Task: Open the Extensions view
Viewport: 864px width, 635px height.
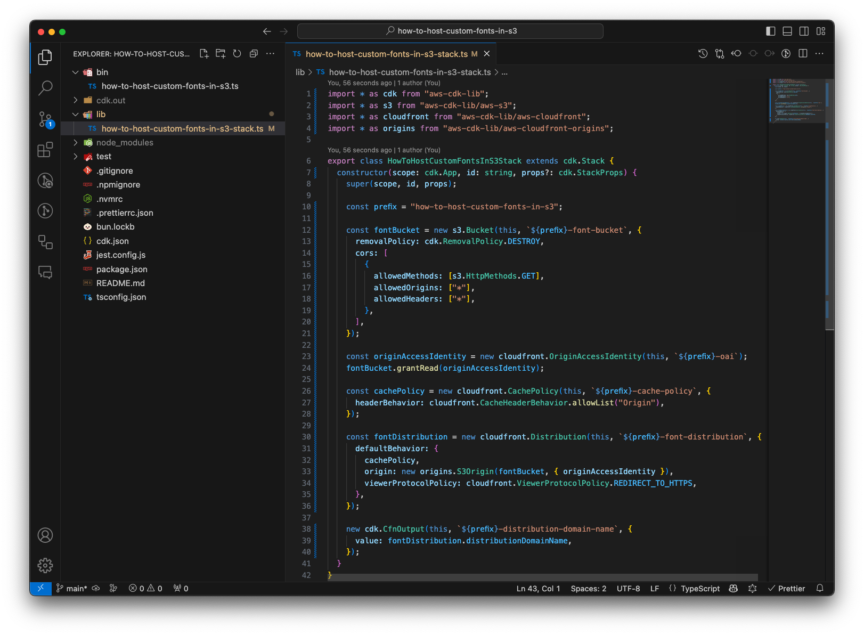Action: pyautogui.click(x=45, y=150)
